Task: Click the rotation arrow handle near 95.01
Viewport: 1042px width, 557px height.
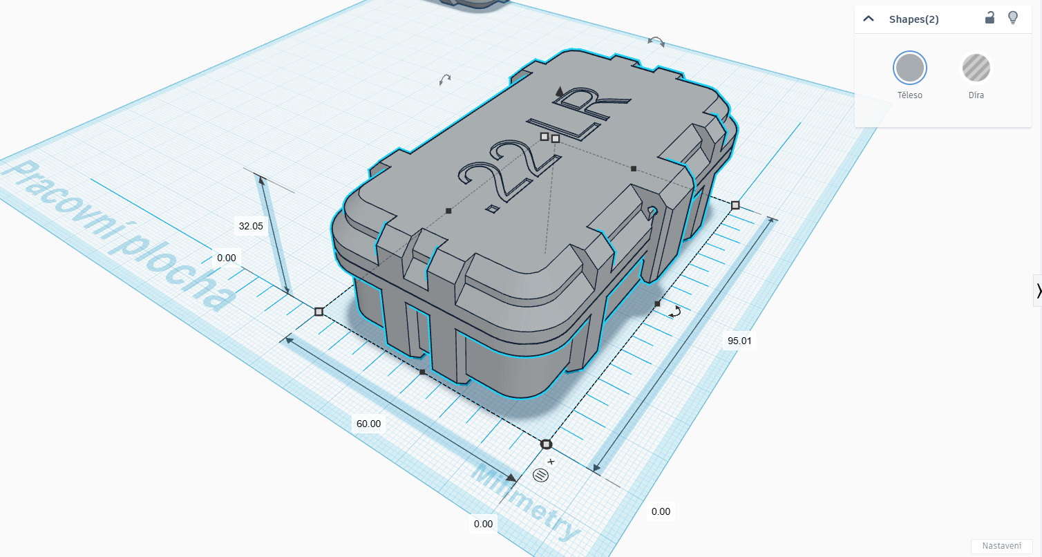Action: pos(676,312)
